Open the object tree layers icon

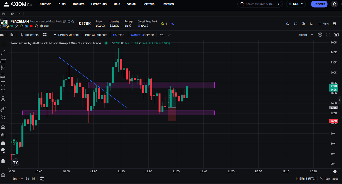[3, 175]
